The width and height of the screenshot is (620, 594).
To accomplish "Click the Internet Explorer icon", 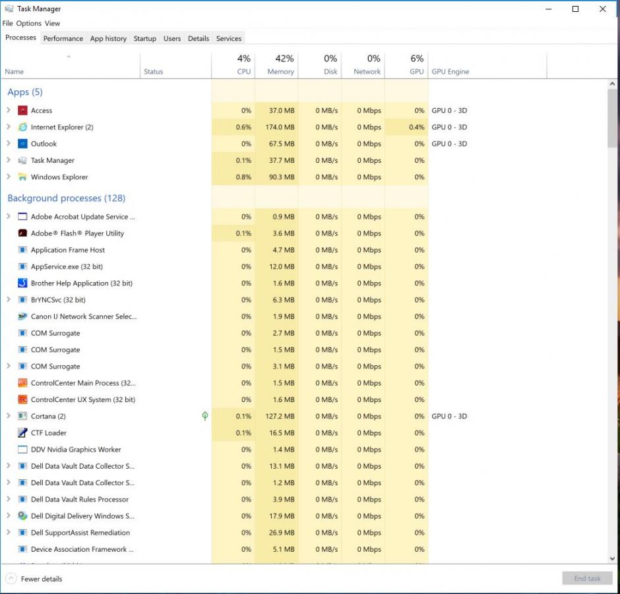I will (x=22, y=127).
